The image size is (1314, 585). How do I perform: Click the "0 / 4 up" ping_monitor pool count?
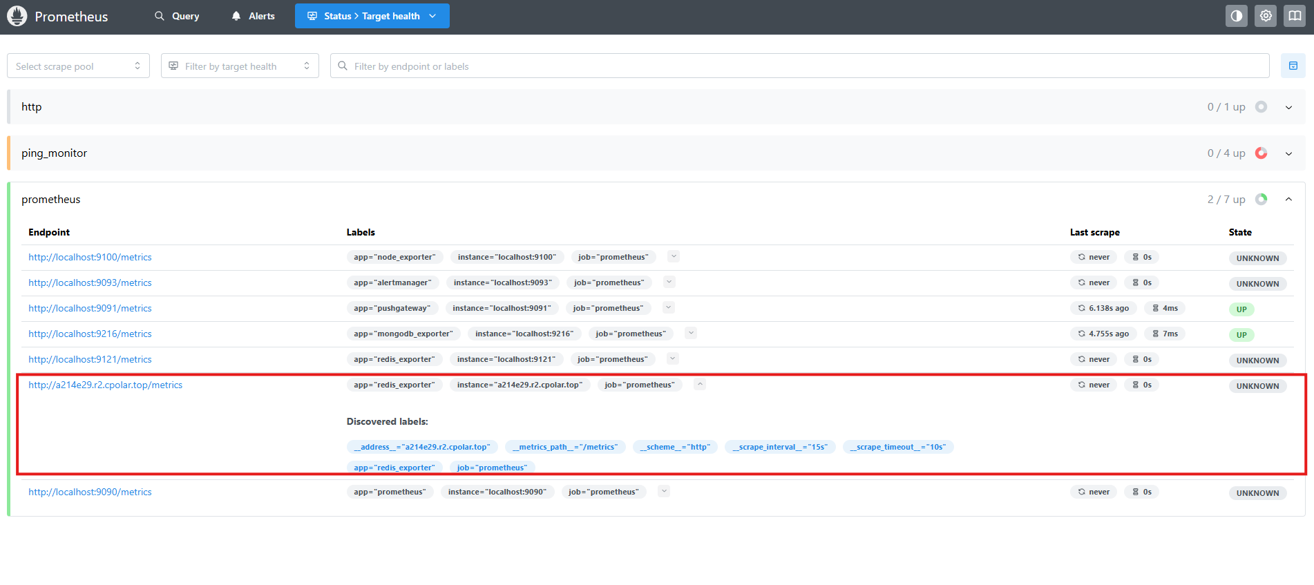pyautogui.click(x=1226, y=153)
